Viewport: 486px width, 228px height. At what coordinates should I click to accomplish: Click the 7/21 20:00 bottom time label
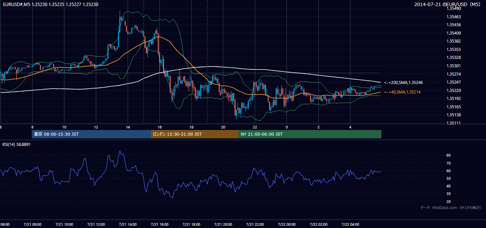pos(223,224)
